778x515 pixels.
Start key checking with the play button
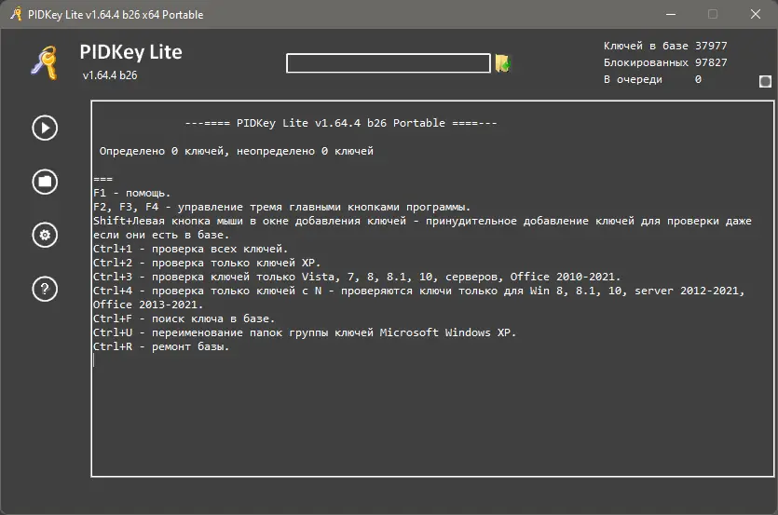coord(45,128)
